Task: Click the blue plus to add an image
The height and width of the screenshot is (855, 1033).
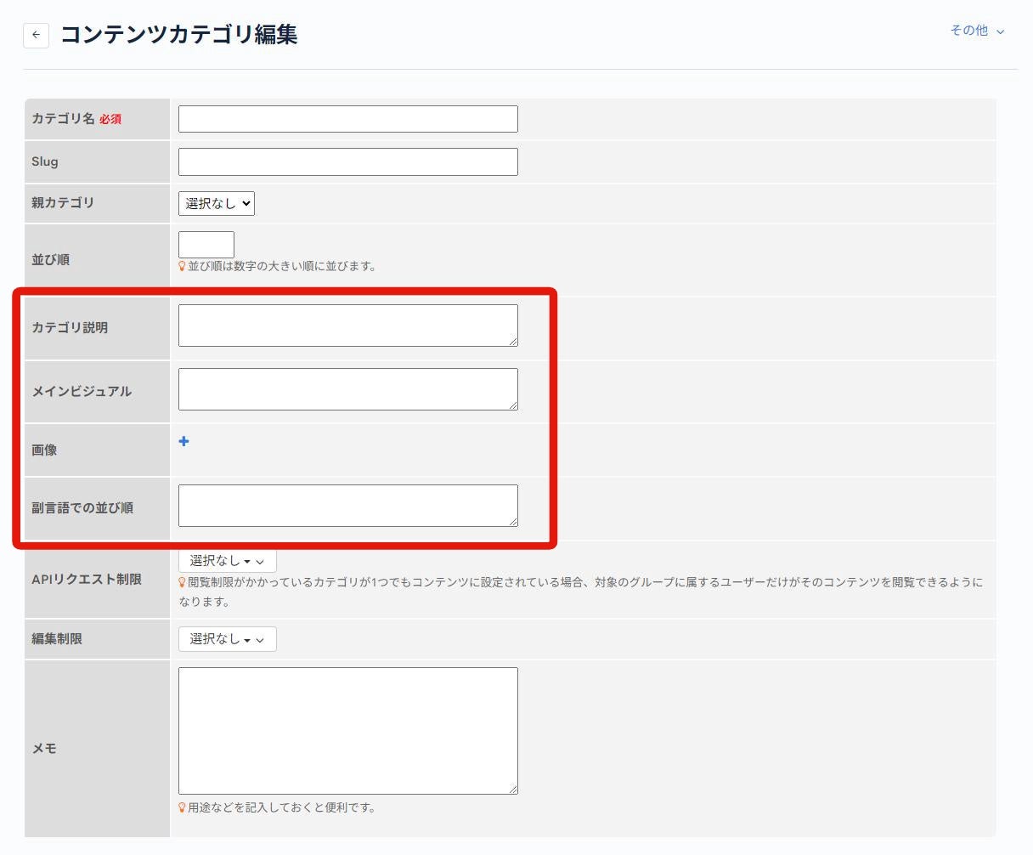Action: point(184,441)
